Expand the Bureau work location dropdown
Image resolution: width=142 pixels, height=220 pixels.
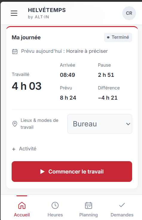(x=100, y=124)
